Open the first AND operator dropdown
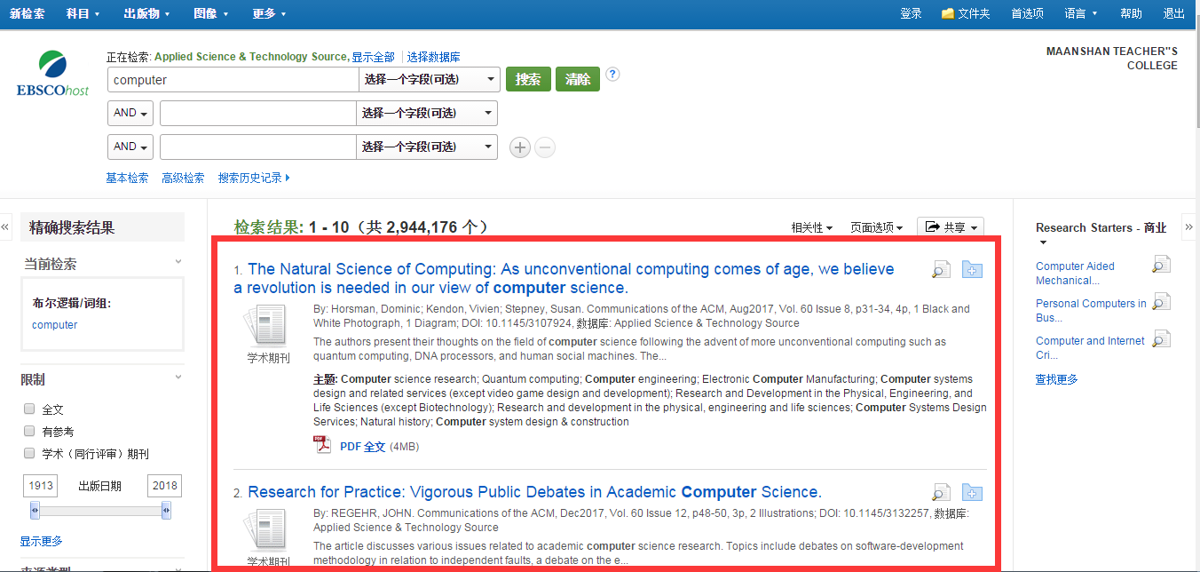Viewport: 1200px width, 572px height. point(130,114)
